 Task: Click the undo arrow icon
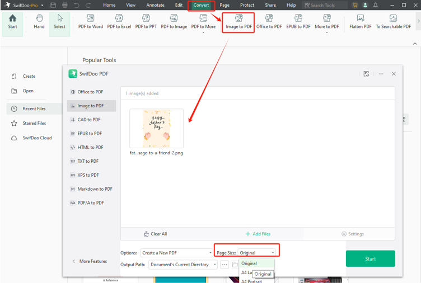coord(77,5)
